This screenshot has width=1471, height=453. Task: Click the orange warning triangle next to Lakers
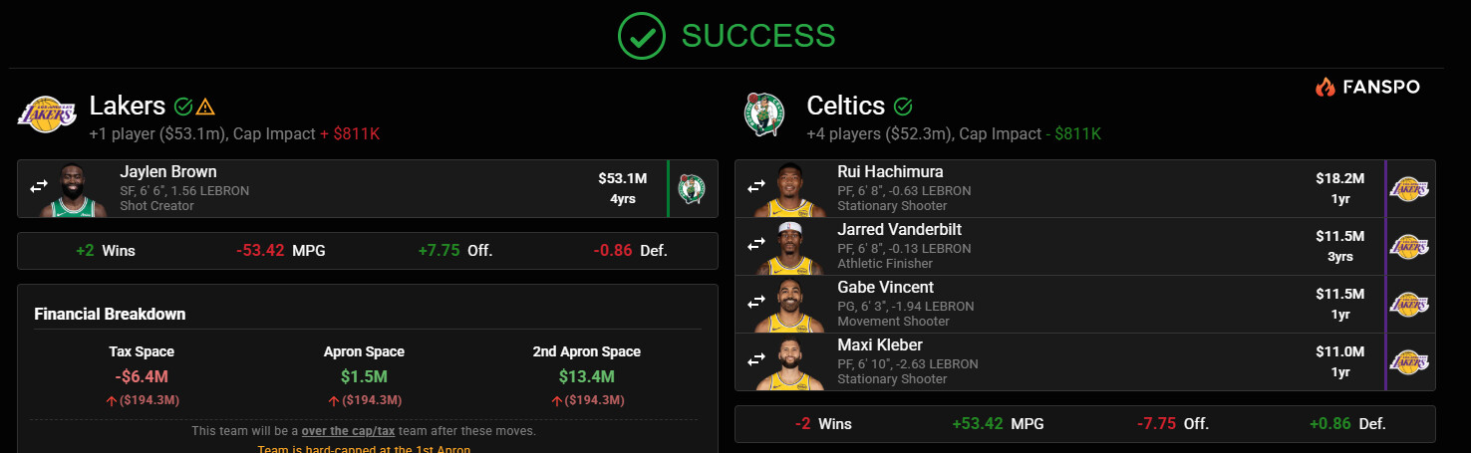(205, 107)
